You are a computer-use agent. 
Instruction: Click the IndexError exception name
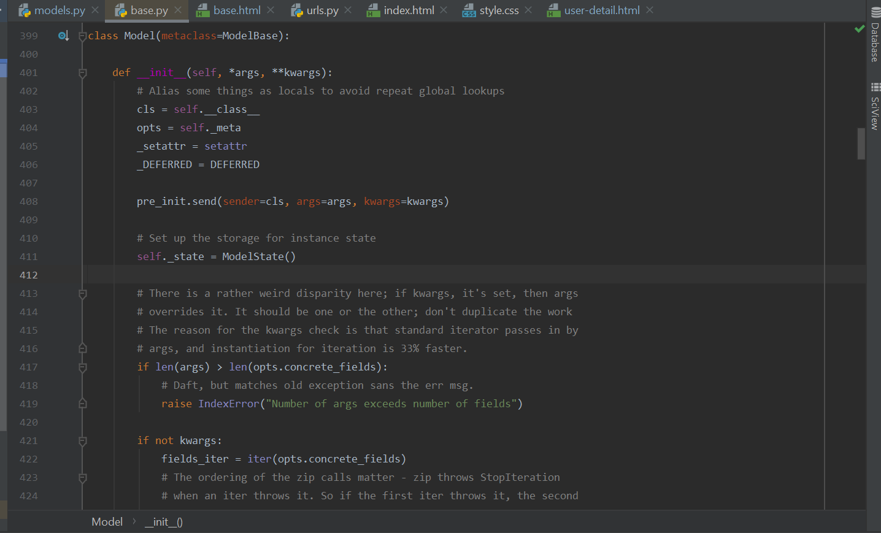tap(229, 404)
